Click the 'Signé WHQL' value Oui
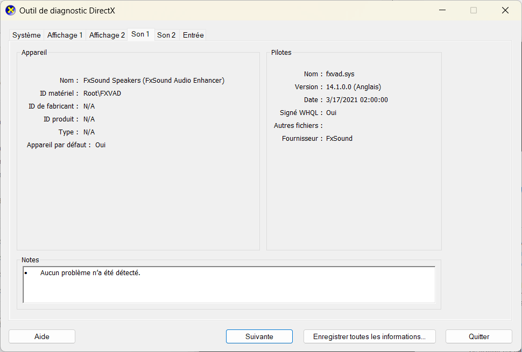522x352 pixels. pos(331,113)
